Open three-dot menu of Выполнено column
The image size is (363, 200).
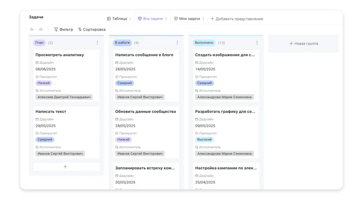coord(257,42)
